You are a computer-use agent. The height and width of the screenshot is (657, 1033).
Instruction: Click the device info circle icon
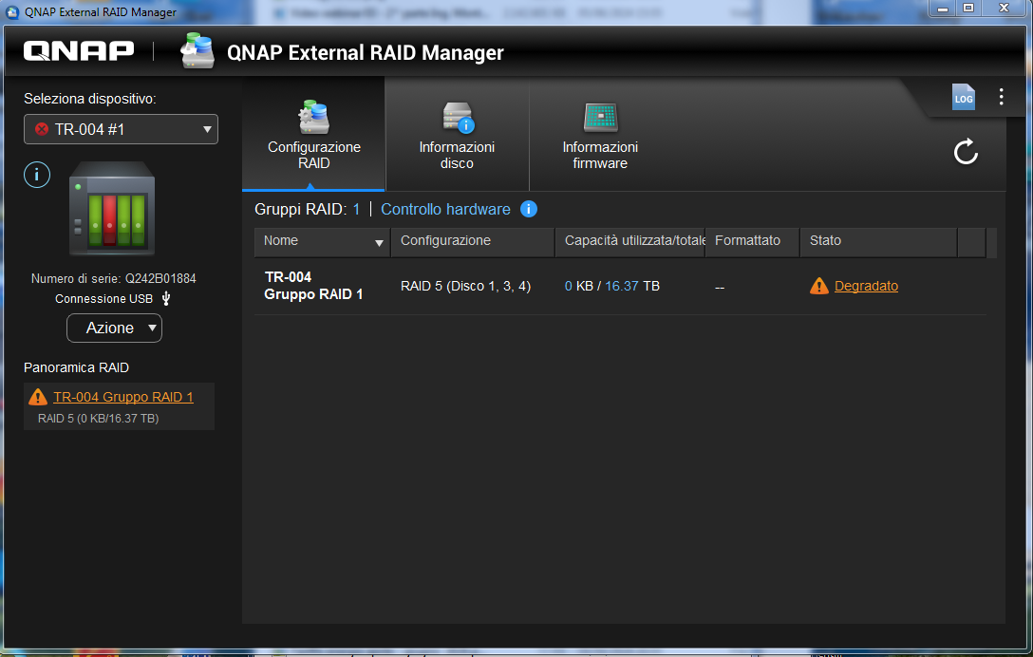click(36, 175)
